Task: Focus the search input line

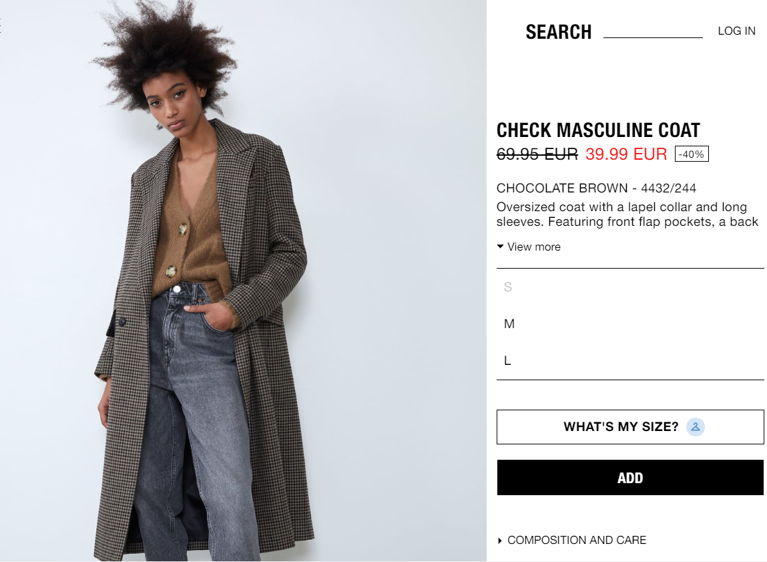Action: point(653,32)
